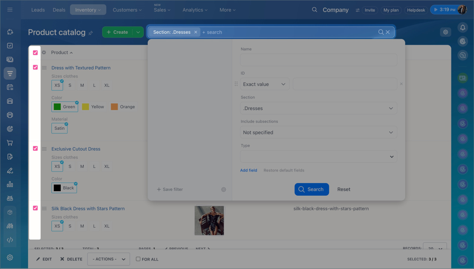Open the ACTIONS dropdown in the bottom bar
474x269 pixels.
coord(109,259)
